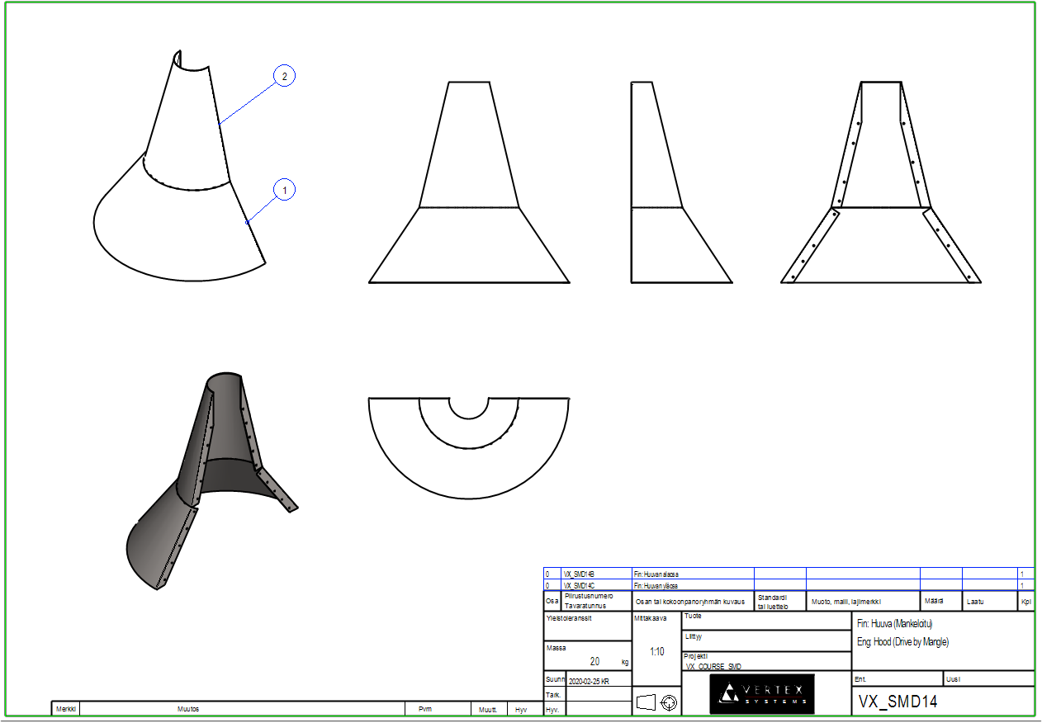The image size is (1042, 723).
Task: Click the VX_COURSE_SMD project field
Action: [713, 666]
